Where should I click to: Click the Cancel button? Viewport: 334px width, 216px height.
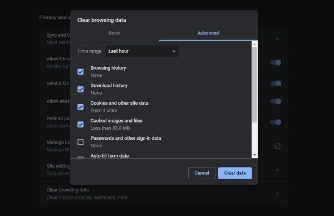coord(202,173)
